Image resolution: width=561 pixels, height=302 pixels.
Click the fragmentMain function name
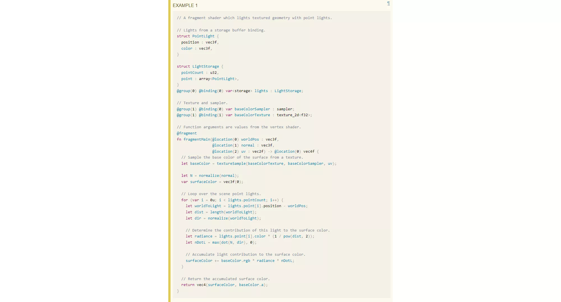click(x=197, y=139)
